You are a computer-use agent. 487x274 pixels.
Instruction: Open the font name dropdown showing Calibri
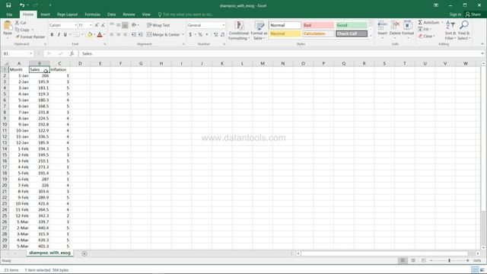(75, 25)
